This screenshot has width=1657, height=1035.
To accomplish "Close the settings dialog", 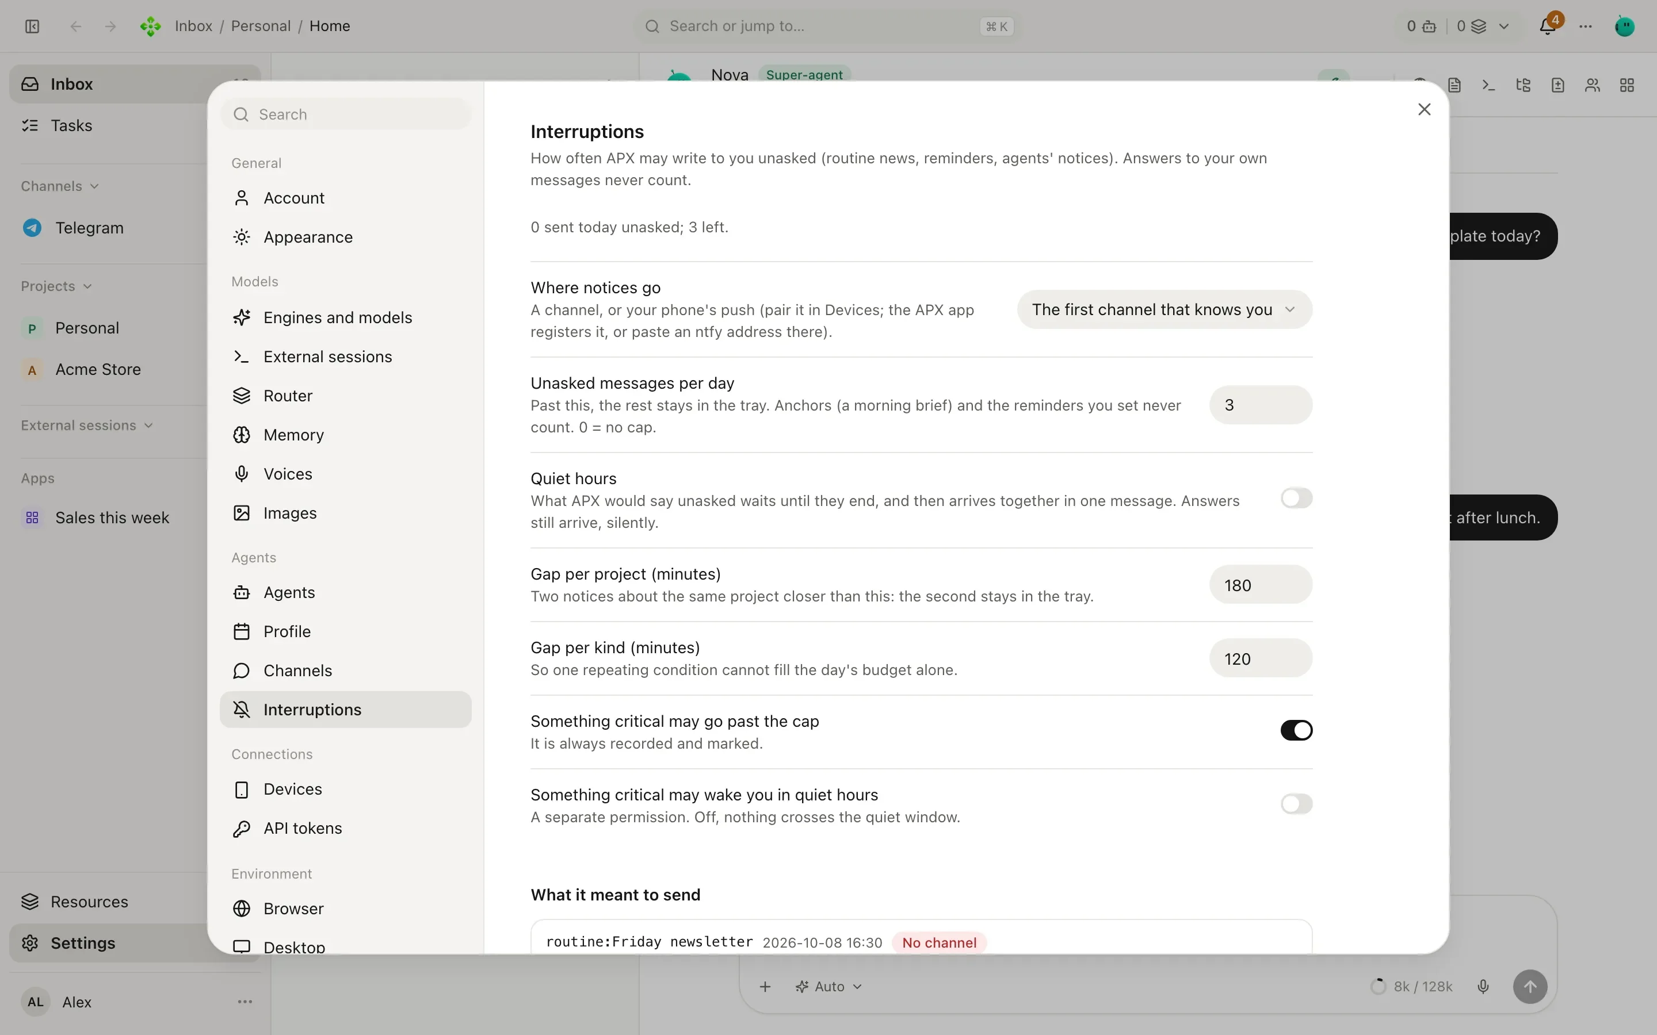I will 1424,109.
